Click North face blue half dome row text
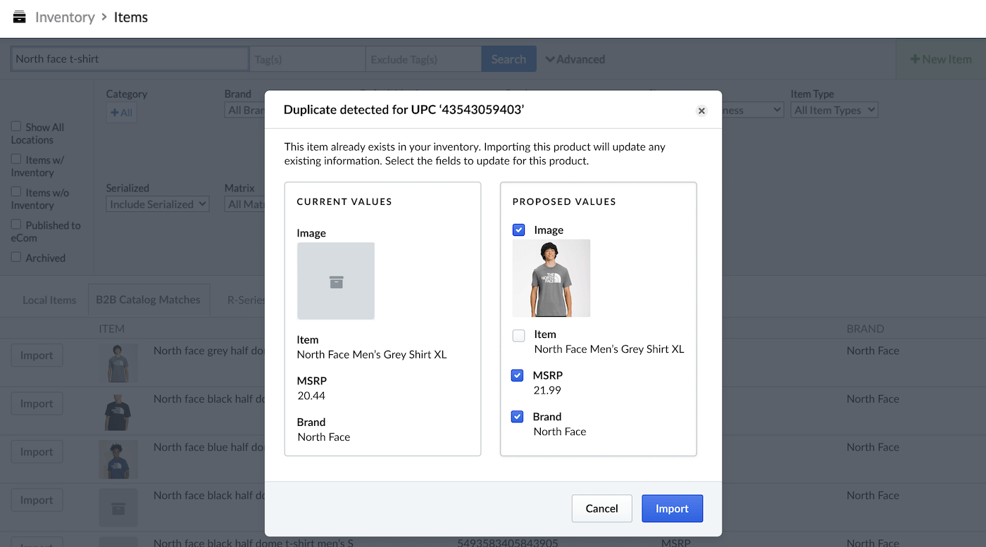 coord(209,447)
